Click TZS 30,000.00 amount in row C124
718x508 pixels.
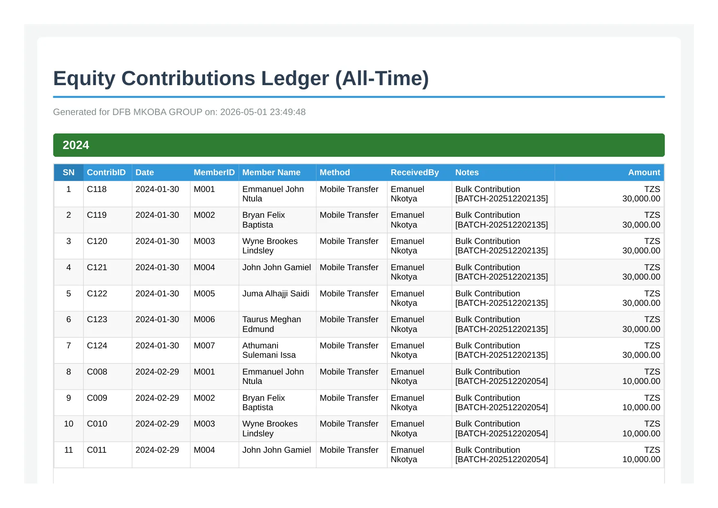[641, 350]
